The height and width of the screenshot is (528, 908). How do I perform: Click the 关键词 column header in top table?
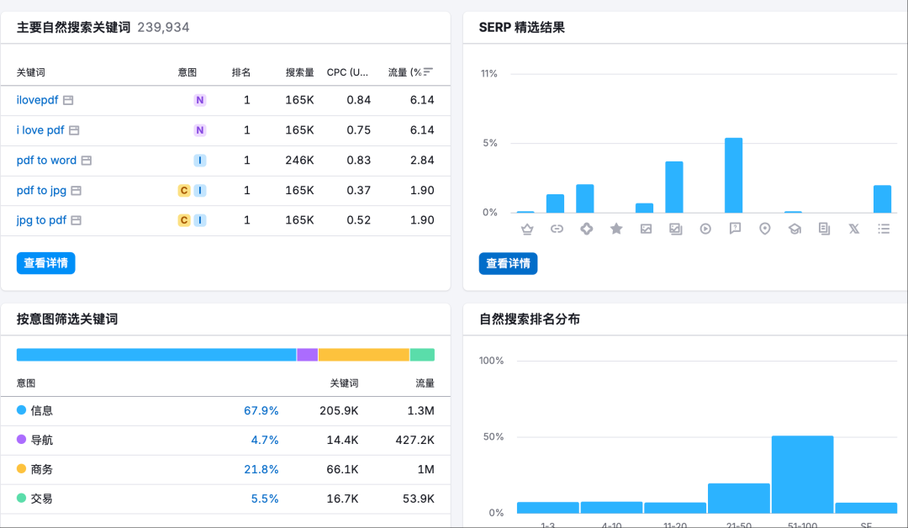[x=31, y=72]
